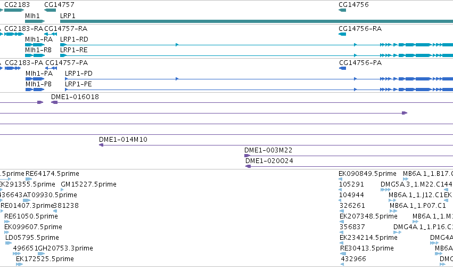The height and width of the screenshot is (267, 453).
Task: Select EST label MB6A.1_1.P07.C1
Action: pos(418,206)
